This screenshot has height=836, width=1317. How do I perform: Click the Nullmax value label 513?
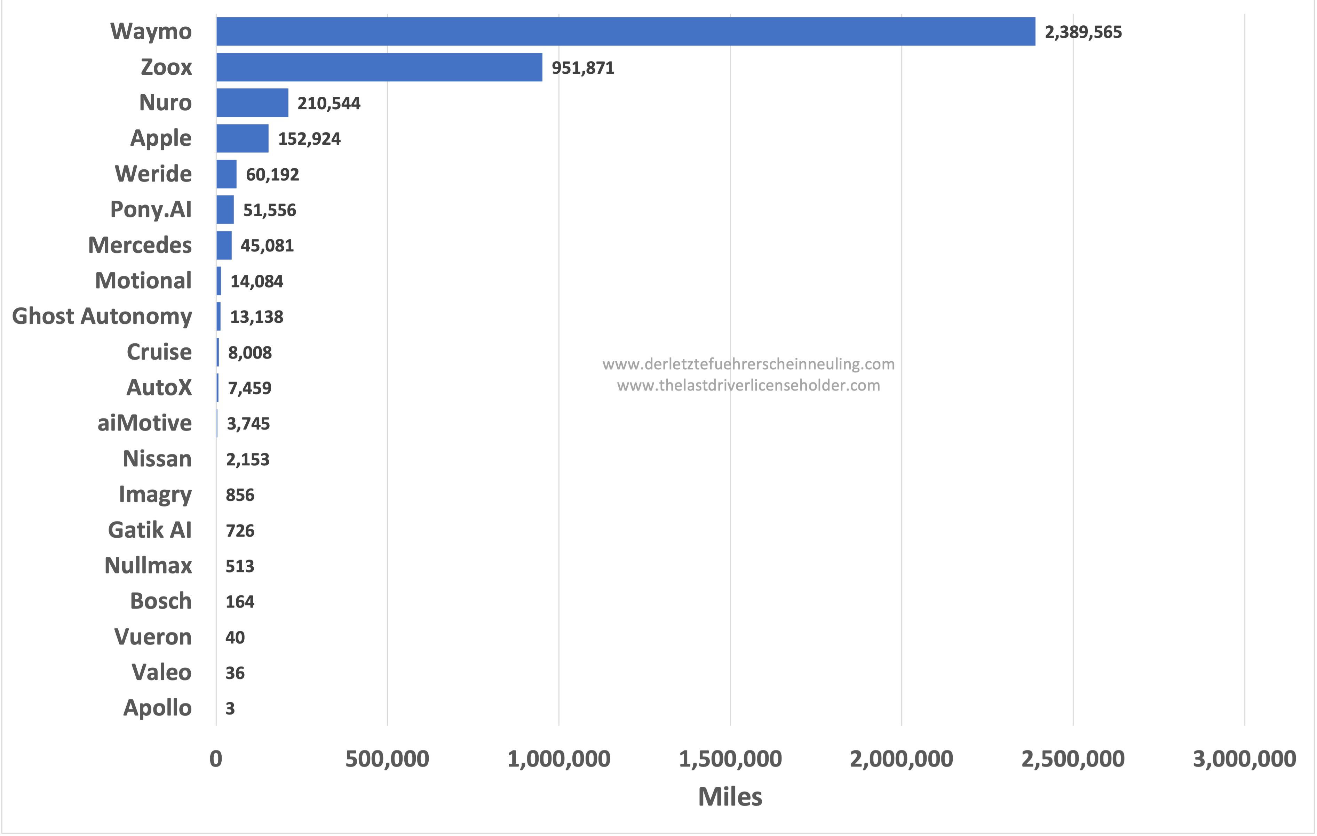(x=239, y=566)
